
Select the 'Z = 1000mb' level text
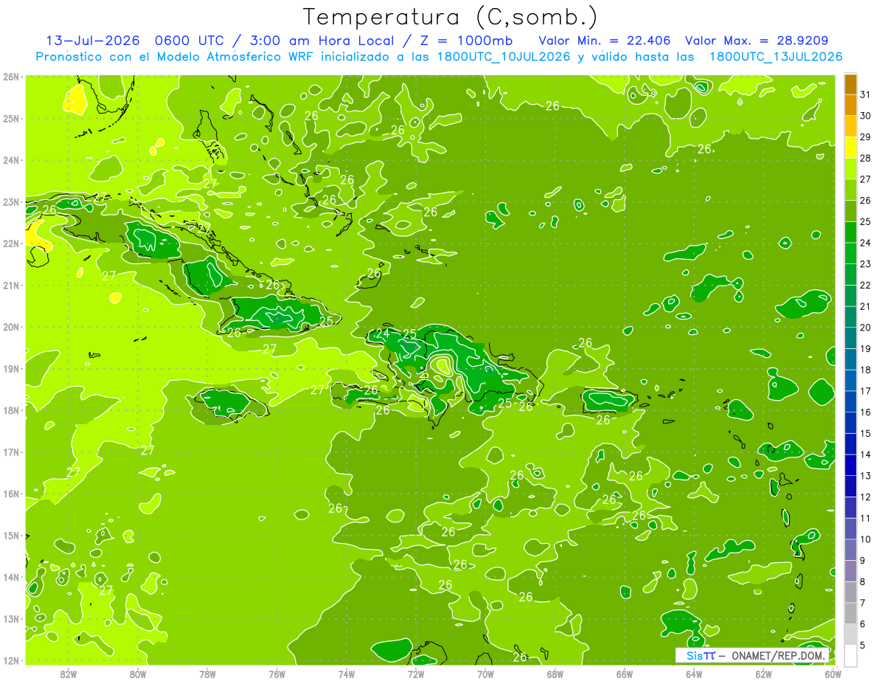pos(466,40)
